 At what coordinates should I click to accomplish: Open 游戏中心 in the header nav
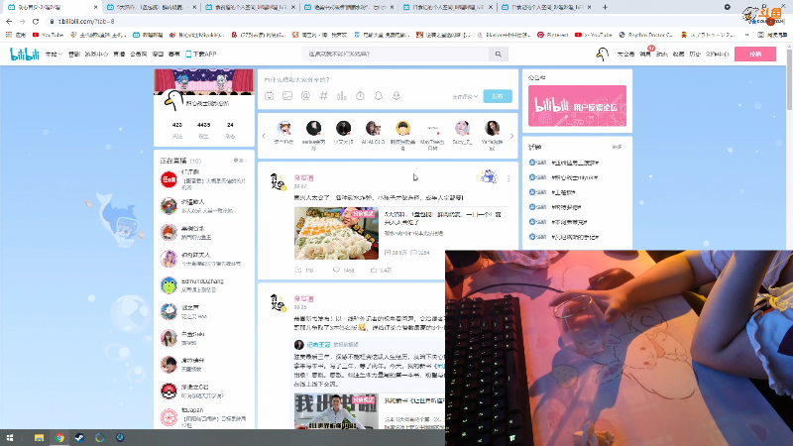[x=96, y=55]
